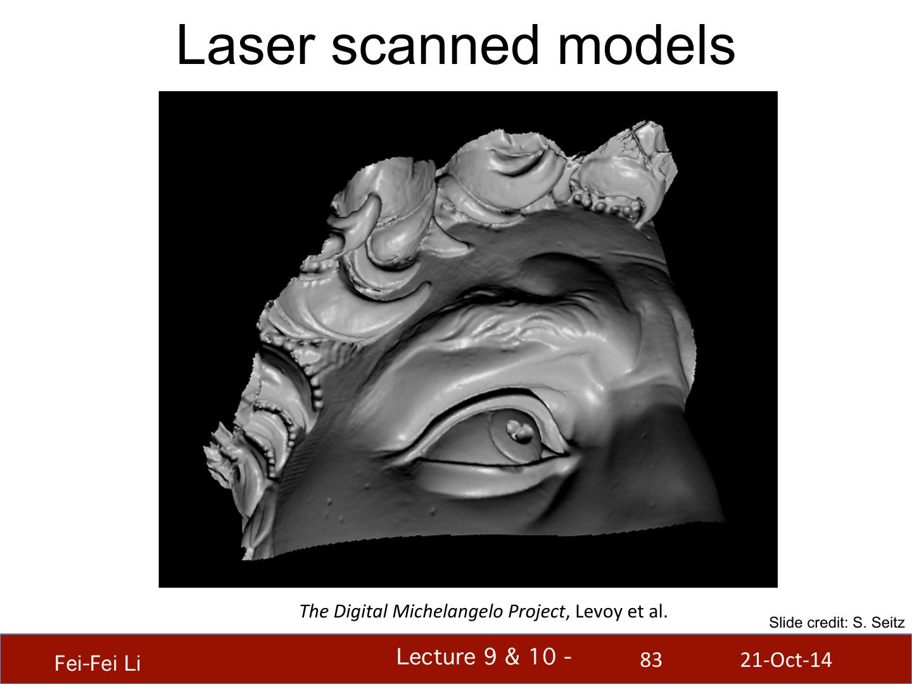Viewport: 912px width, 684px height.
Task: Click the "Laser scanned models" slide title
Action: (455, 45)
